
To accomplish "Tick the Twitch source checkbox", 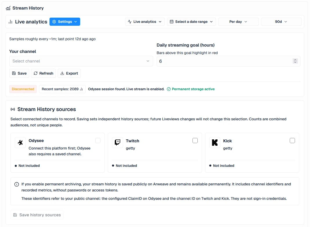I will [195, 141].
